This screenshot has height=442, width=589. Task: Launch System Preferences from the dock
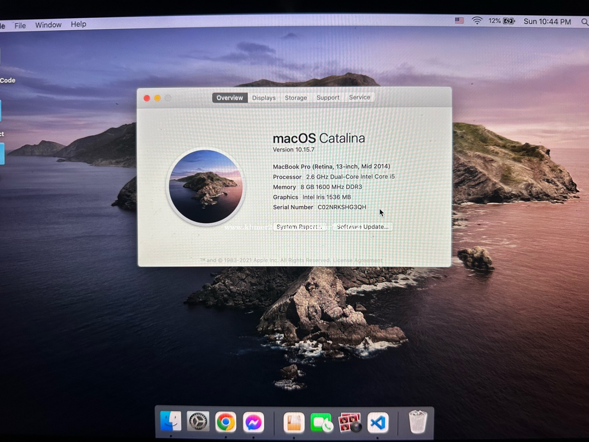(x=198, y=422)
